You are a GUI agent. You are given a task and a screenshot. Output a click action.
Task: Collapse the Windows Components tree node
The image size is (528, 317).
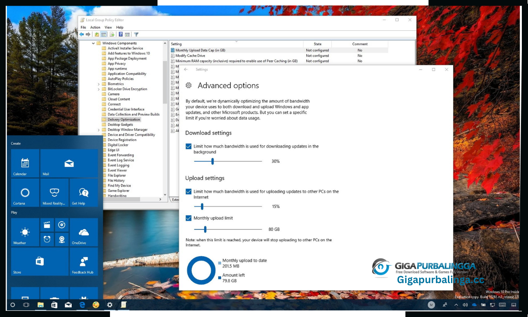(93, 43)
